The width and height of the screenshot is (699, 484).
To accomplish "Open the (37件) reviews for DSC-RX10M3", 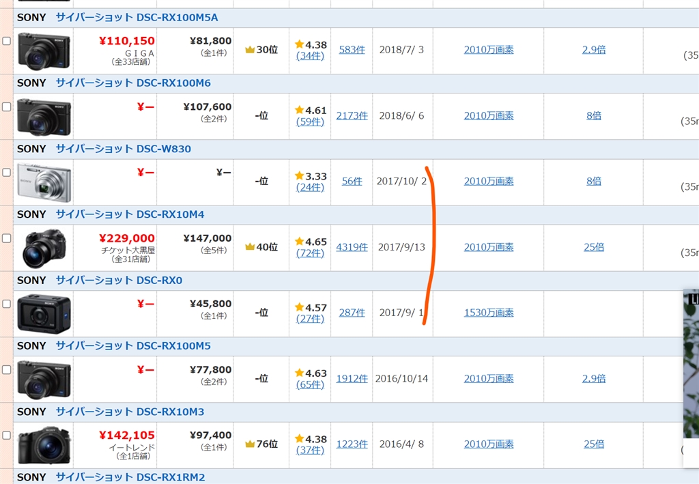I will tap(311, 450).
